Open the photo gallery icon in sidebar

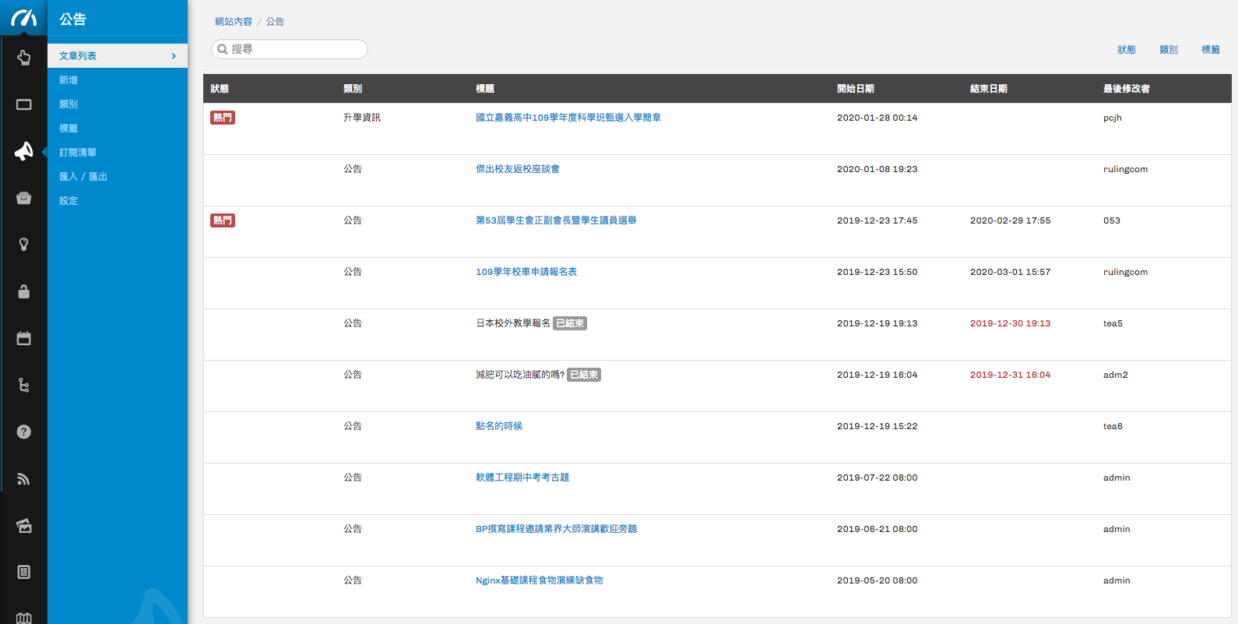(23, 526)
